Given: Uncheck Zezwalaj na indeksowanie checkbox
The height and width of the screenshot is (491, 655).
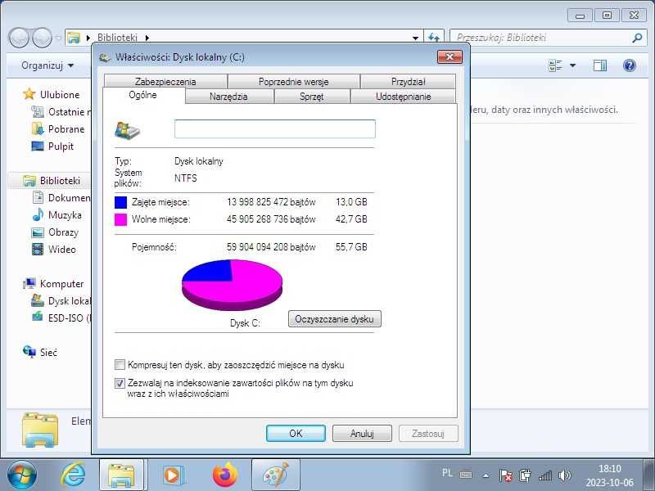Looking at the screenshot, I should [x=120, y=383].
